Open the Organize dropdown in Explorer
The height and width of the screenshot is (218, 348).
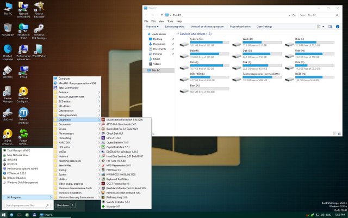[152, 26]
